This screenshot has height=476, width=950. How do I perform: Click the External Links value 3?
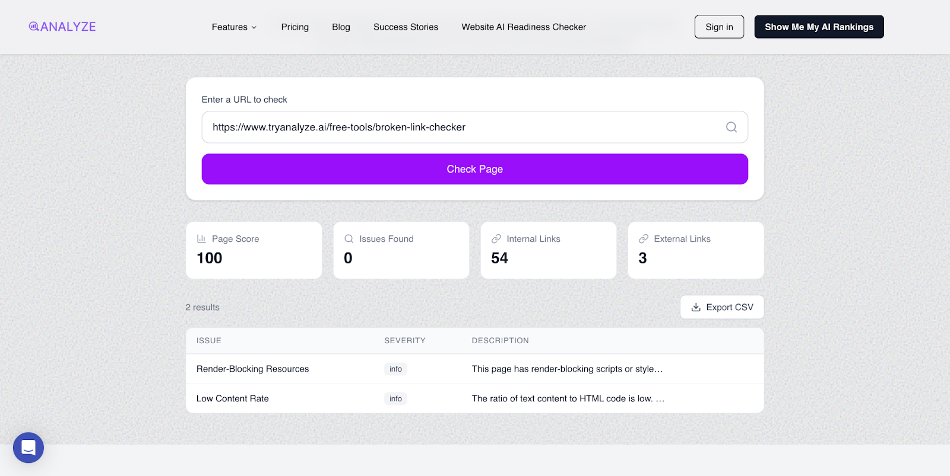click(x=642, y=258)
